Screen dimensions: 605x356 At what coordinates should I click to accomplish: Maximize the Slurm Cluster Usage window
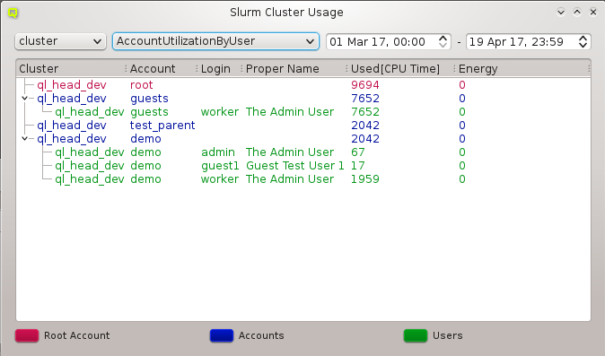point(577,13)
